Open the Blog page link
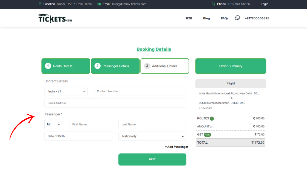307x172 pixels. coord(206,18)
